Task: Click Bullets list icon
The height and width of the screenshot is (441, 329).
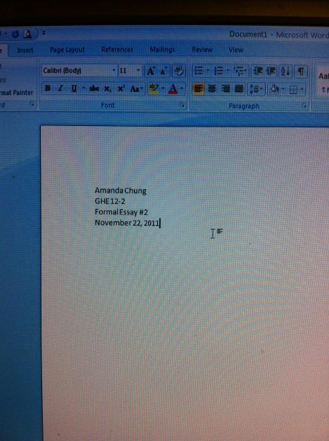Action: point(198,71)
